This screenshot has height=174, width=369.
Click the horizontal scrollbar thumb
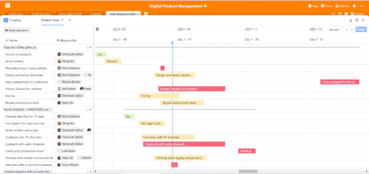tap(248, 172)
